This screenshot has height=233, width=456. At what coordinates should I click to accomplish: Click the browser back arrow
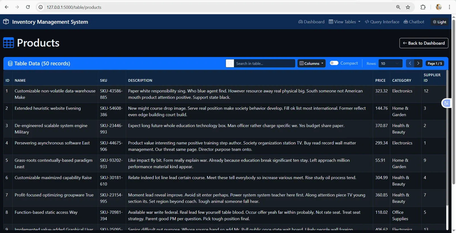pos(7,7)
